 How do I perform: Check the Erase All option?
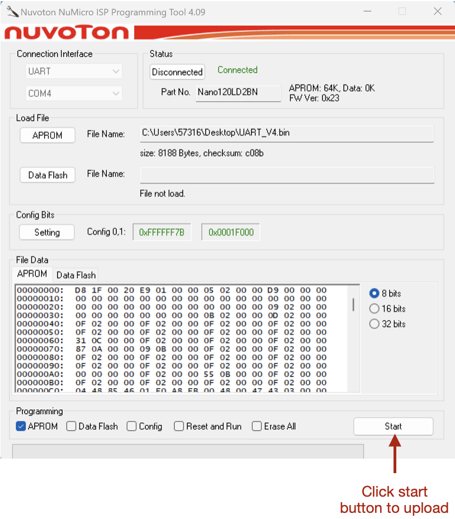(x=257, y=426)
